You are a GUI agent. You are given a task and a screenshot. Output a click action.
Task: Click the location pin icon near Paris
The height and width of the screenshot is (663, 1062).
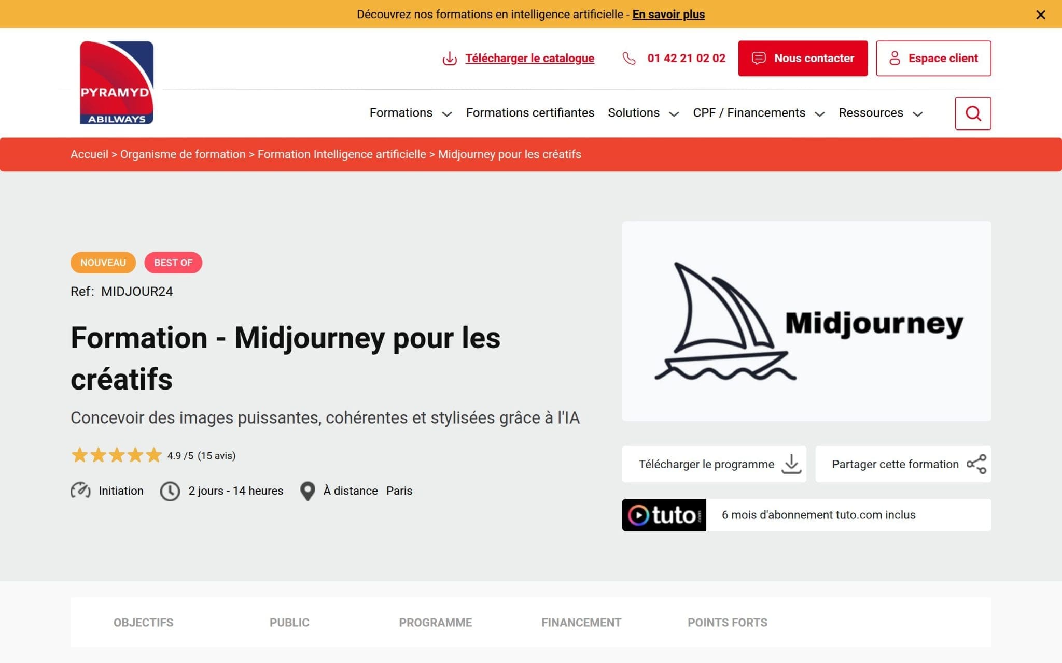(x=308, y=491)
